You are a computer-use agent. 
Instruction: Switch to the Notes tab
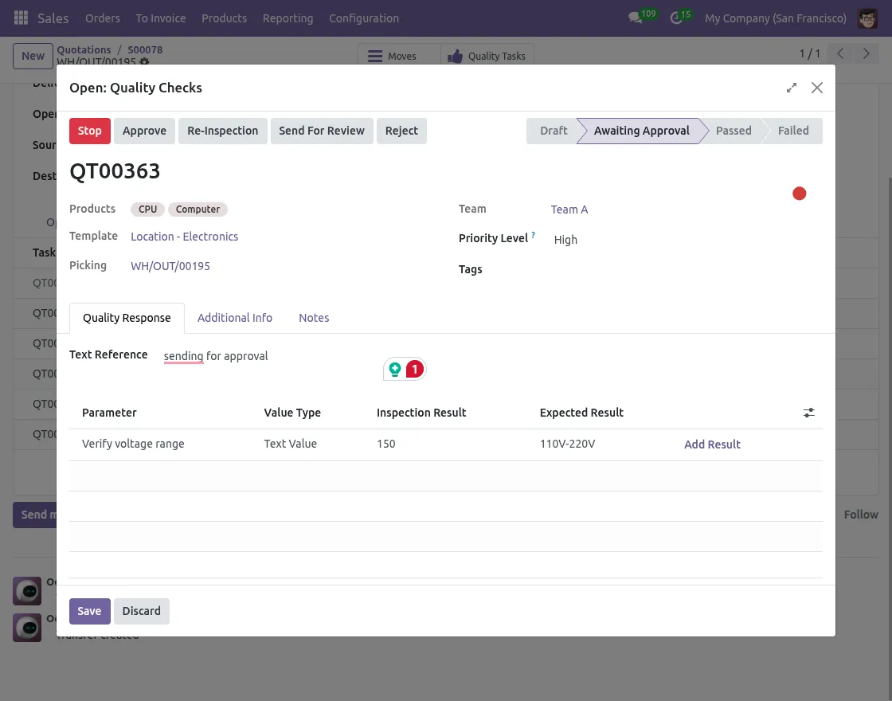(314, 318)
